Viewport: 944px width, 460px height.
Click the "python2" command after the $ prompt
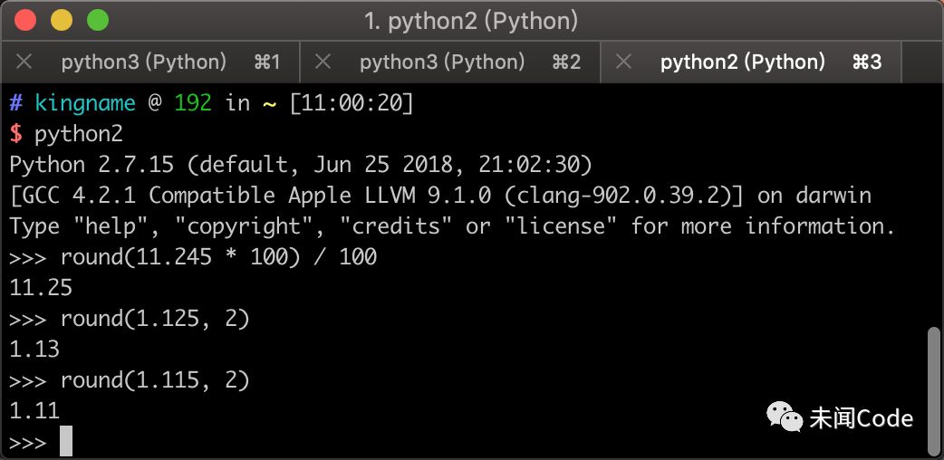[x=78, y=134]
